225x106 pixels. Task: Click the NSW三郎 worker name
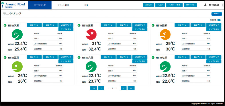(87, 26)
